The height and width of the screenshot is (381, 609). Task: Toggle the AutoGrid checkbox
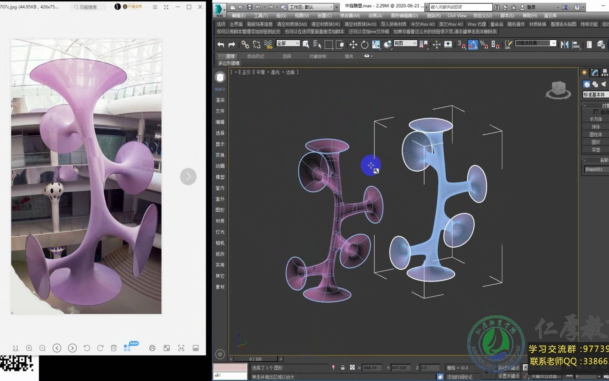(x=596, y=112)
